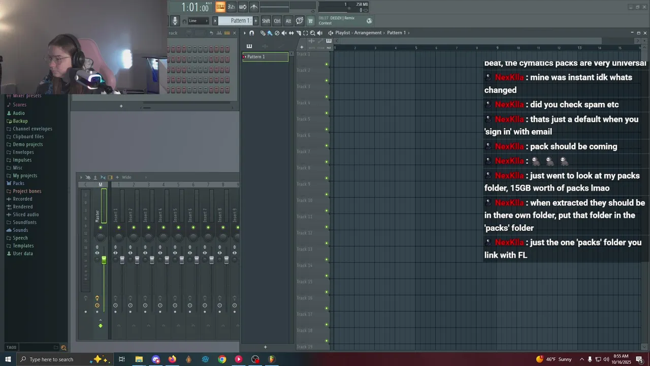Close the channel rack panel
The width and height of the screenshot is (650, 366).
[x=234, y=33]
